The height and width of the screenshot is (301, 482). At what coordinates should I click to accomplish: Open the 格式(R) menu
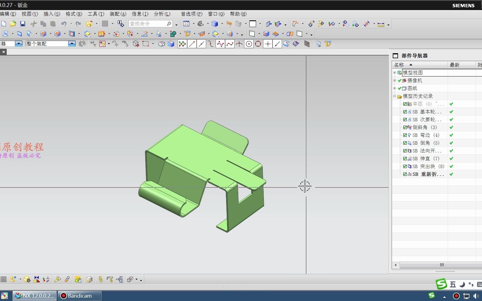point(74,14)
